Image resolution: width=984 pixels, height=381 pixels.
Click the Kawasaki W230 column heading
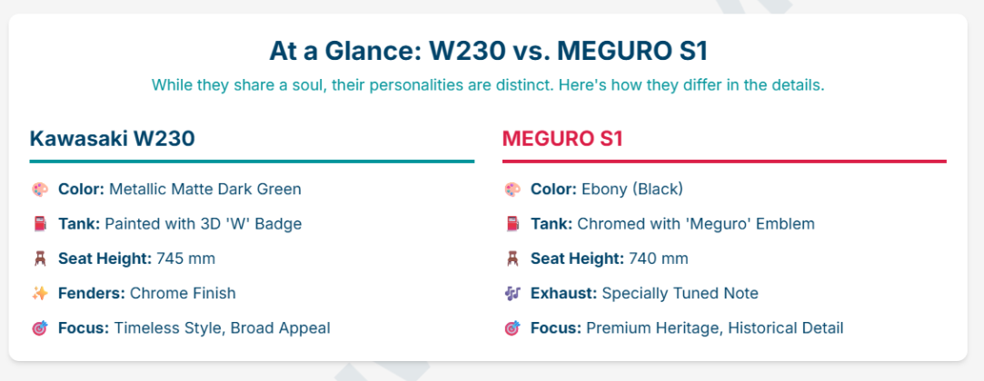click(x=113, y=139)
